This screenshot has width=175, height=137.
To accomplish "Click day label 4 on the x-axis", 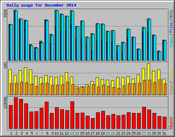I will pos(27,133).
